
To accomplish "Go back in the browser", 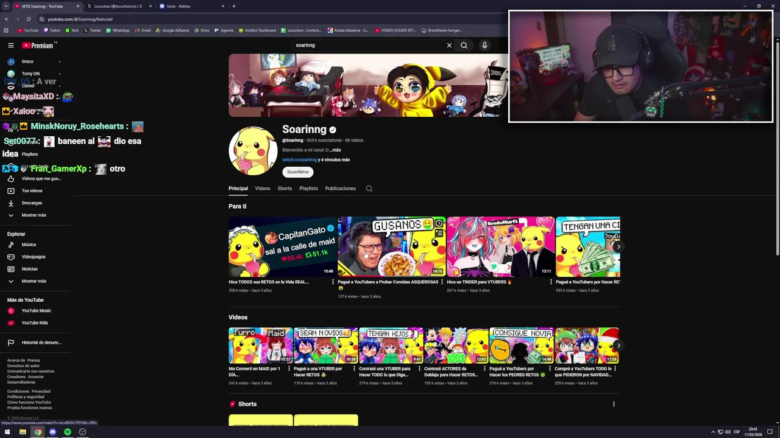I will 6,19.
